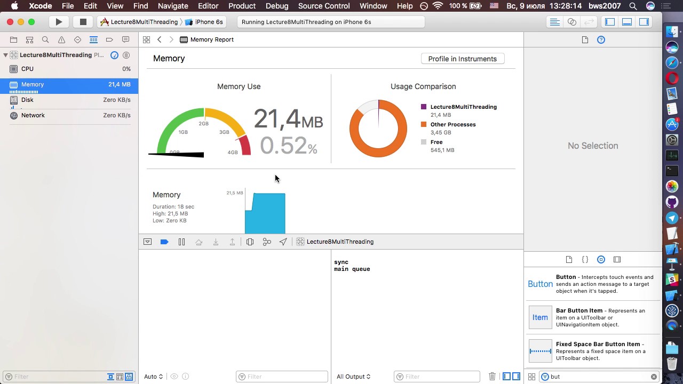Viewport: 683px width, 384px height.
Task: Clear the object library search text
Action: pos(654,377)
